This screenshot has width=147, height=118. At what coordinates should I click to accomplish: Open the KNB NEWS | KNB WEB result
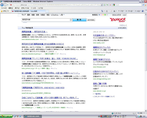coord(43,88)
